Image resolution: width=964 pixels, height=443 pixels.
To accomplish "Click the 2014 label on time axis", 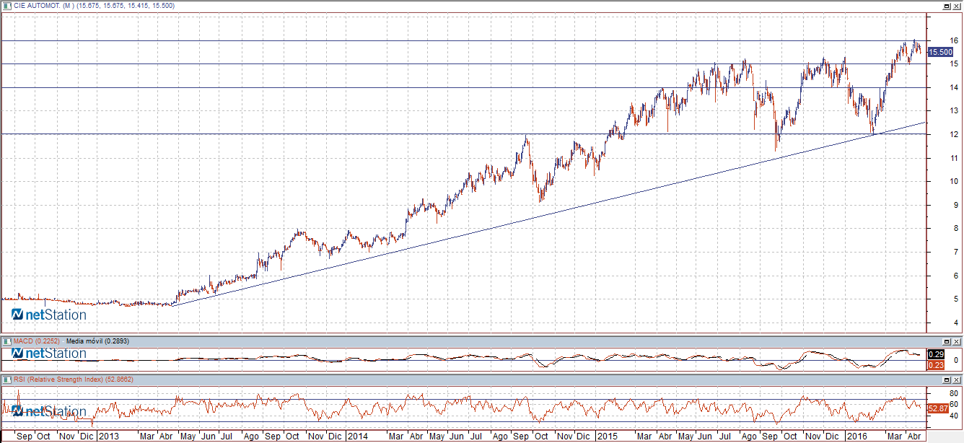I will tap(358, 437).
